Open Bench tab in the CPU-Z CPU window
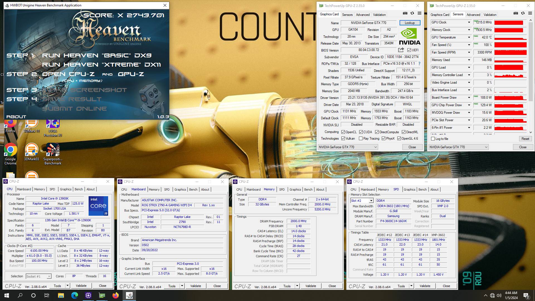 79,189
